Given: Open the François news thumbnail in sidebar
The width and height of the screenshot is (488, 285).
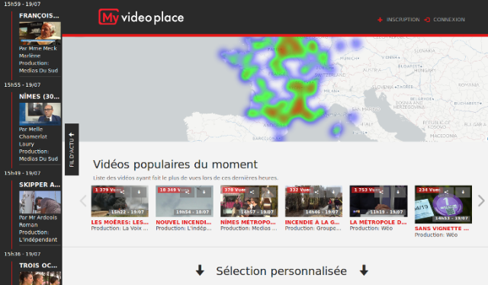Looking at the screenshot, I should click(40, 33).
